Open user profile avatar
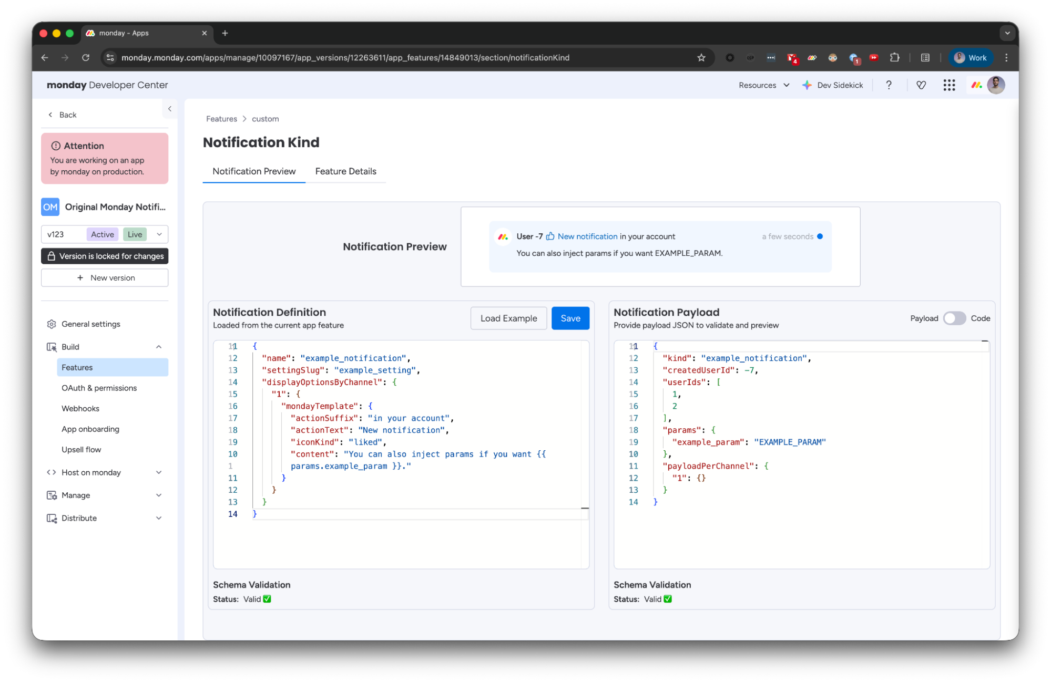Image resolution: width=1051 pixels, height=683 pixels. (996, 85)
